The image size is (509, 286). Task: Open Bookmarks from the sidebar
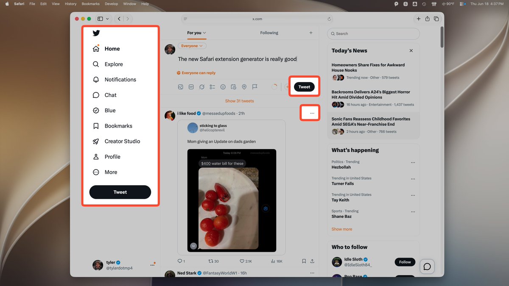112,126
